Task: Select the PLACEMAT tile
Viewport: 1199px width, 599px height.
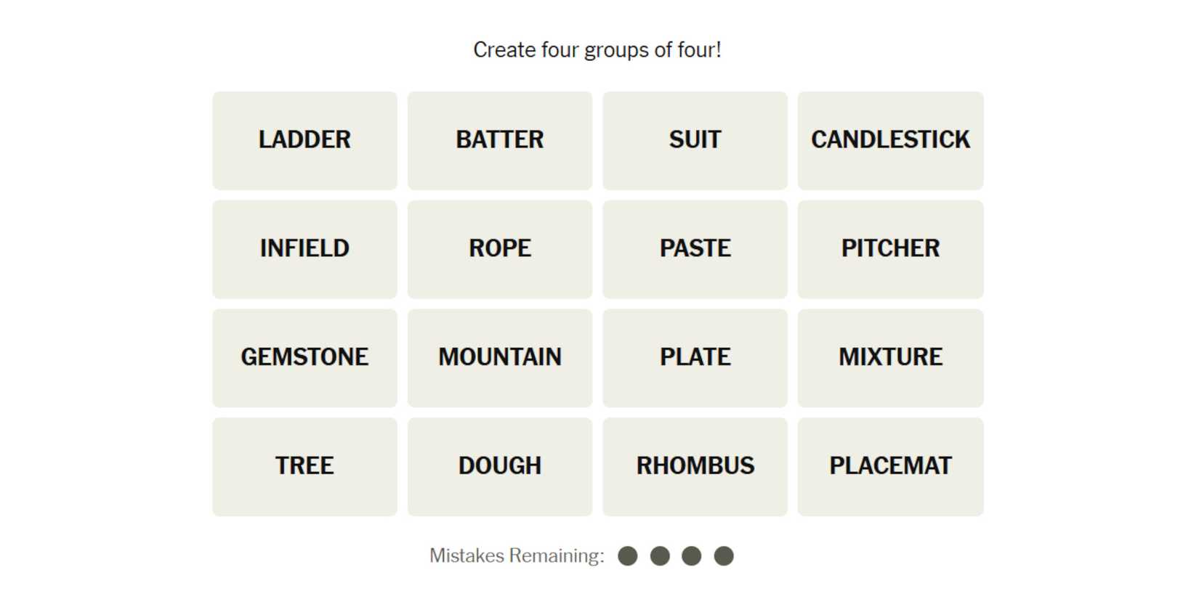Action: click(x=890, y=466)
